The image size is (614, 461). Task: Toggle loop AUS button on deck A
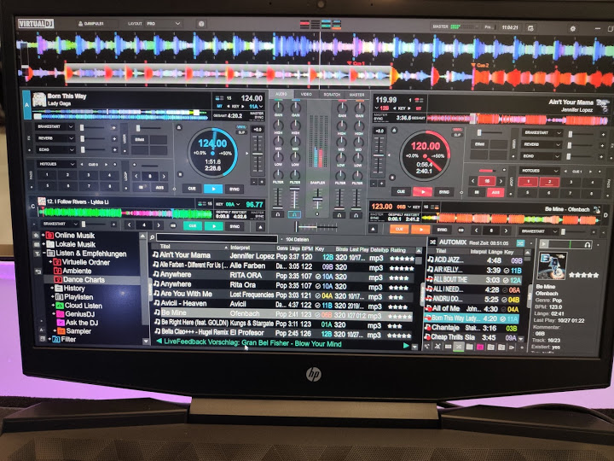click(x=159, y=188)
